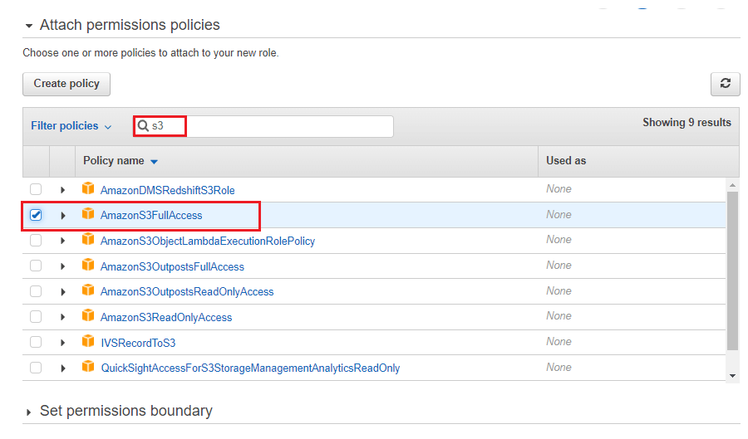Open the AmazonS3ReadOnlyAccess policy link

166,318
